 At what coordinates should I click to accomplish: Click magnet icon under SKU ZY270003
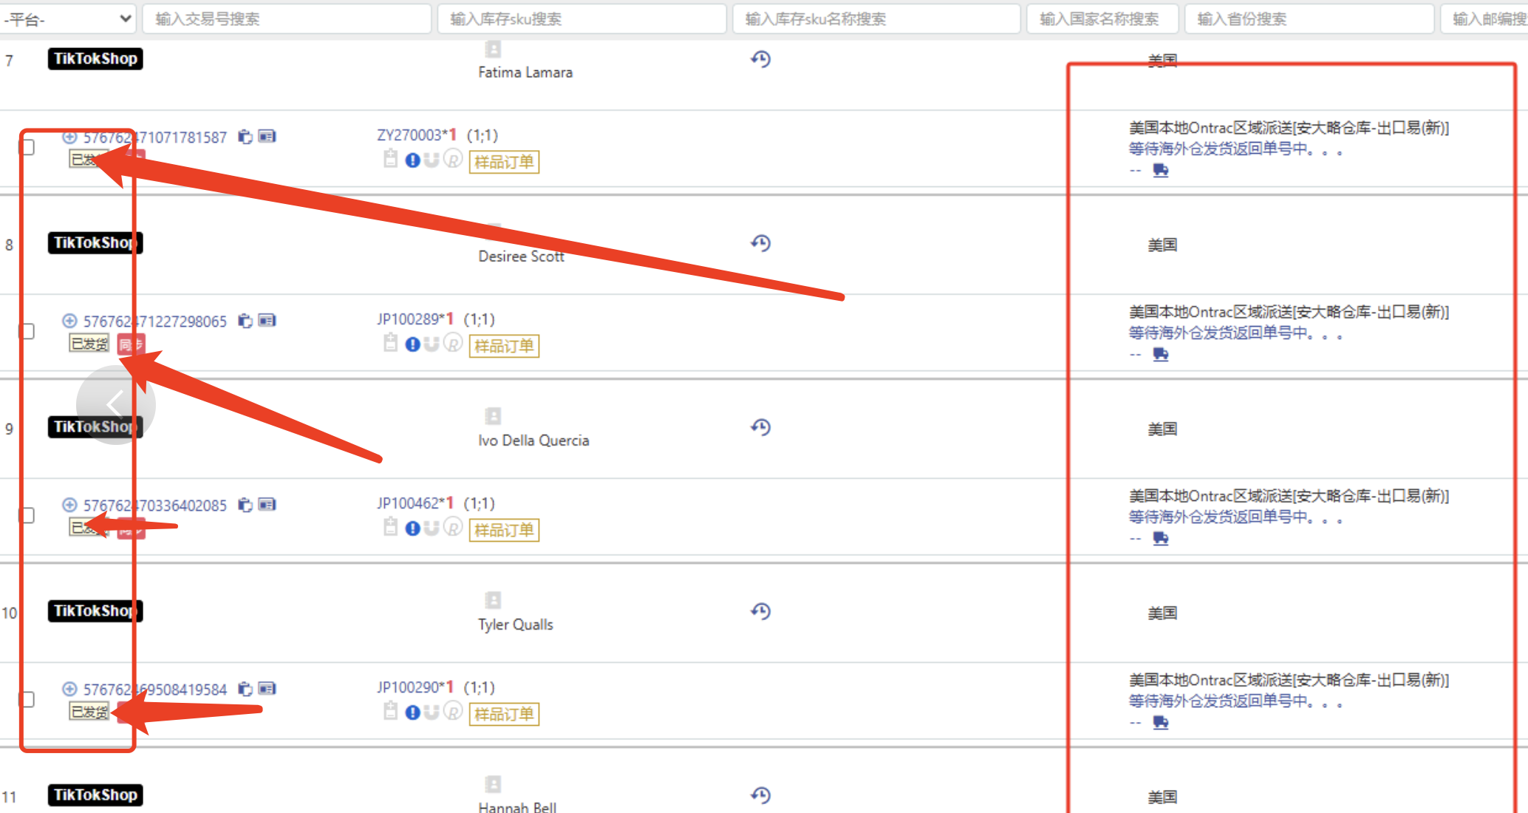coord(432,160)
